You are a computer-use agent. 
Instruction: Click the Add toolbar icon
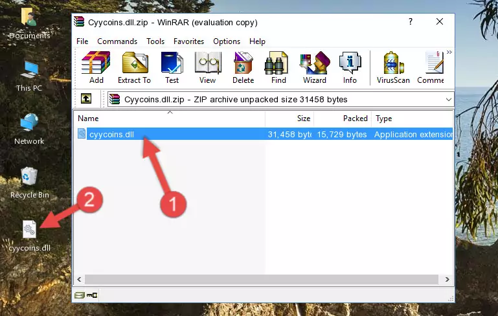point(96,67)
